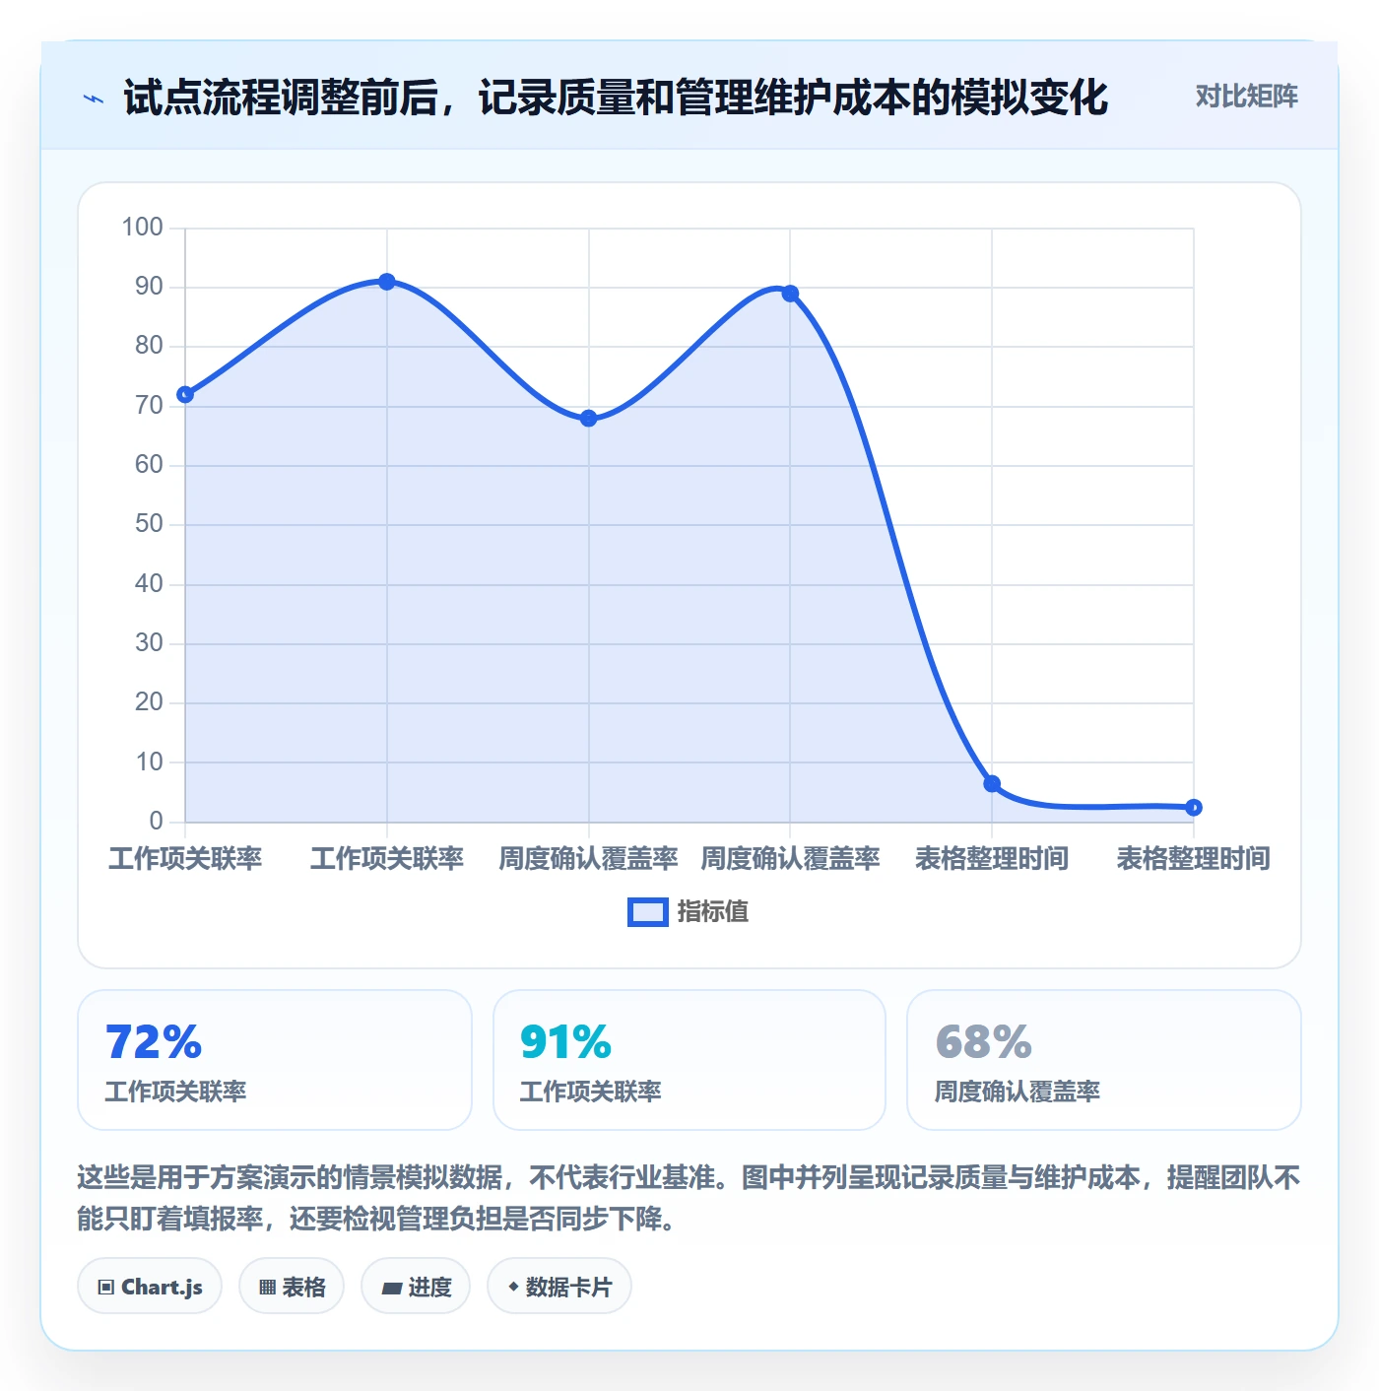Open the 72% 工作项关联率 card

(x=275, y=1060)
